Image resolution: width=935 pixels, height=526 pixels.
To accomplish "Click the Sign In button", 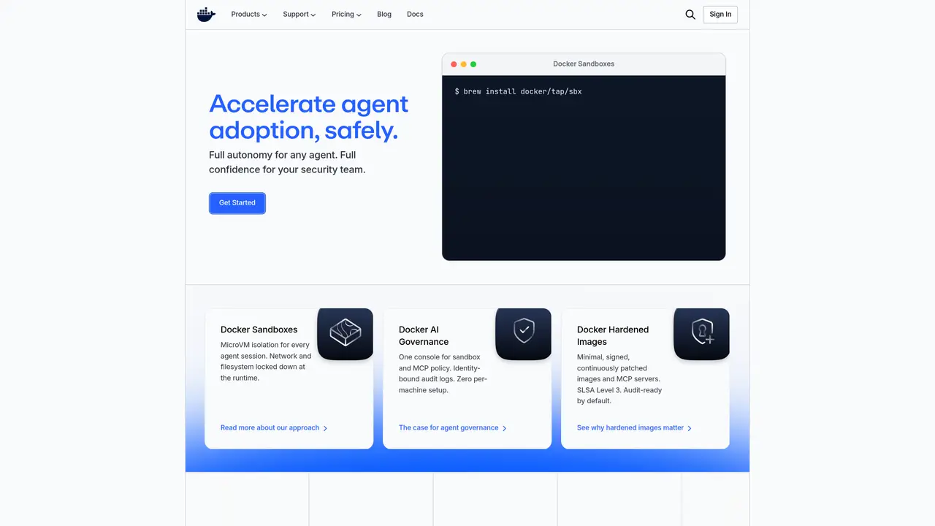I will [x=720, y=15].
